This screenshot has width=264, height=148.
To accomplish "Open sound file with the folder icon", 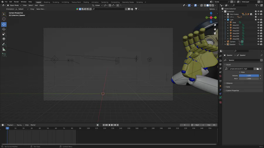I will [x=258, y=69].
